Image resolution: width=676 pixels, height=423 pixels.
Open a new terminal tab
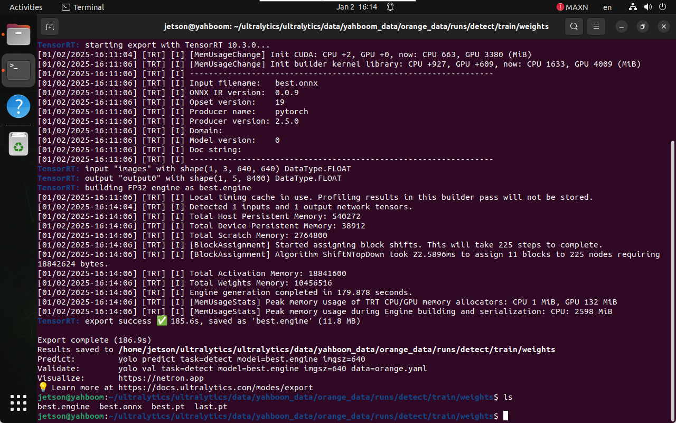pyautogui.click(x=50, y=26)
